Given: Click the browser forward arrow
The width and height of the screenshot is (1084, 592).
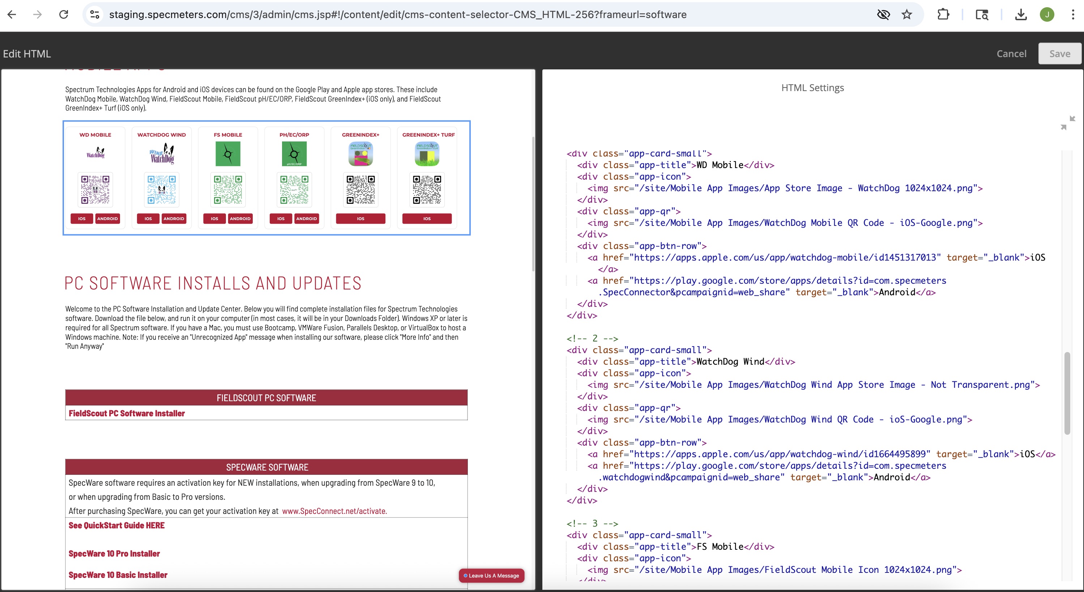Looking at the screenshot, I should click(x=38, y=14).
